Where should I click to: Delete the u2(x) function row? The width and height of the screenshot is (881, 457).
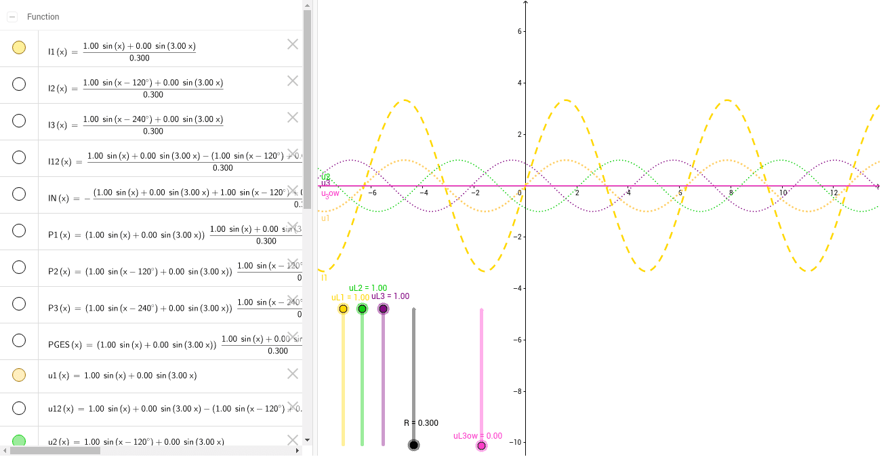coord(293,440)
